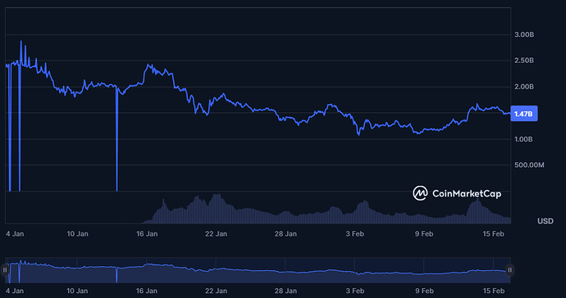Click the 1.00B y-axis label
566x298 pixels.
[x=523, y=139]
